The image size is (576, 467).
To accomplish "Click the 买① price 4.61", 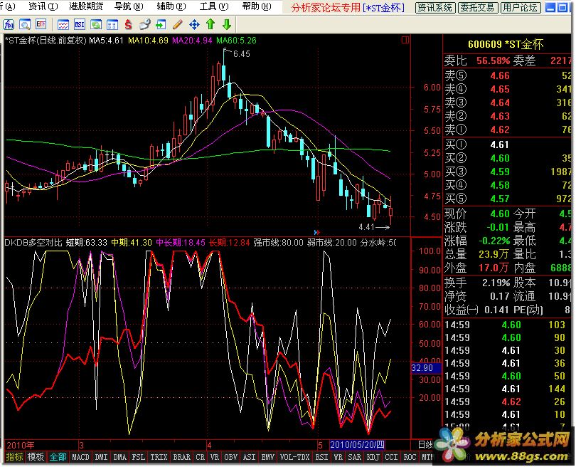I will [x=500, y=145].
